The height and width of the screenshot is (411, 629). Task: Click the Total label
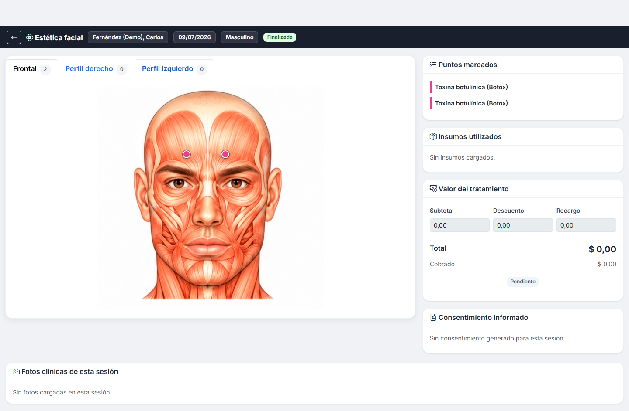438,248
